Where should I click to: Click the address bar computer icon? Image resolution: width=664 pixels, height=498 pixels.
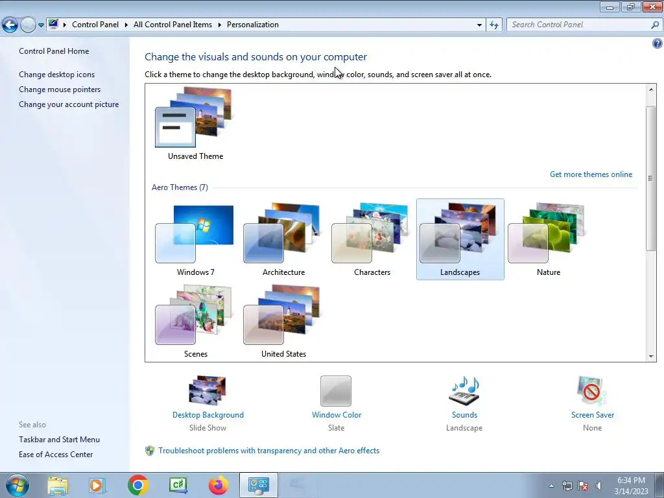(x=53, y=24)
